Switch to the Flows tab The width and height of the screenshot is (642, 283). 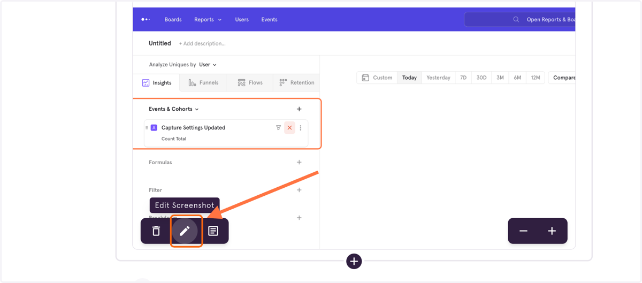(x=250, y=82)
